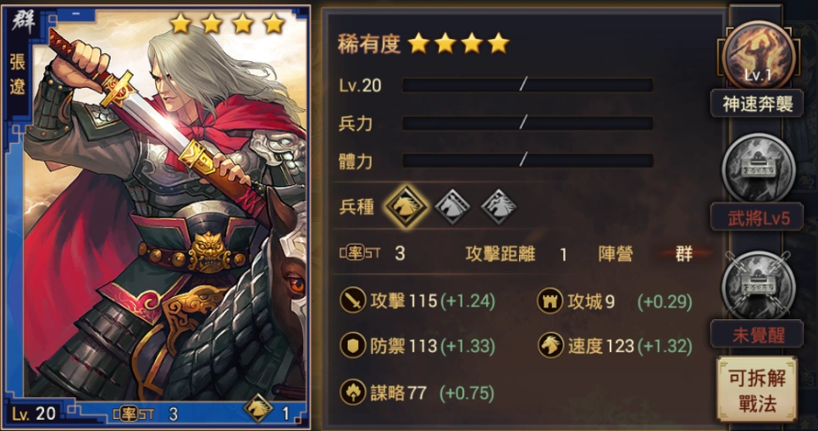
Task: Tap the 群 faction badge next to 陣營
Action: [x=684, y=253]
